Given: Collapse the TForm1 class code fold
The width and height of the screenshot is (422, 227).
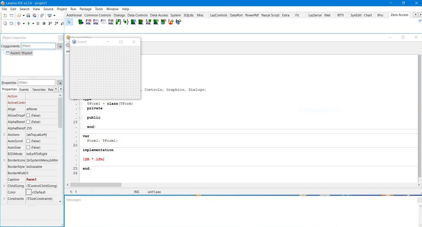Looking at the screenshot, I should click(x=81, y=103).
